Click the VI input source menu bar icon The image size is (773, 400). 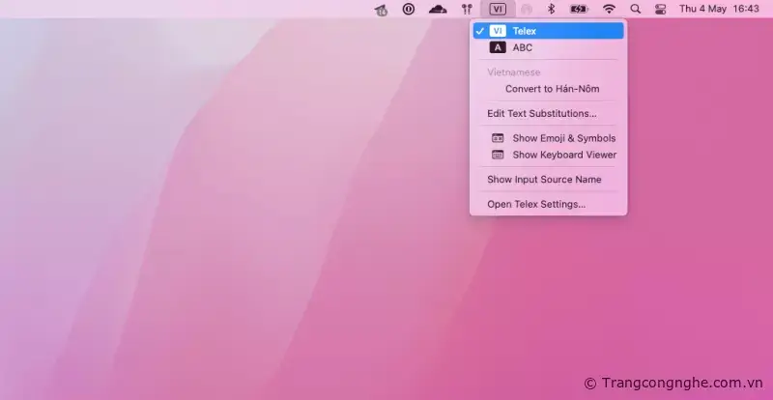(x=497, y=9)
